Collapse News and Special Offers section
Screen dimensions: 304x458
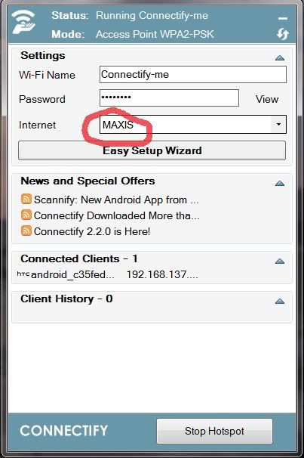click(280, 184)
